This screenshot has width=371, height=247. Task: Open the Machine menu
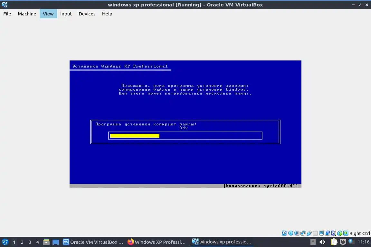27,14
